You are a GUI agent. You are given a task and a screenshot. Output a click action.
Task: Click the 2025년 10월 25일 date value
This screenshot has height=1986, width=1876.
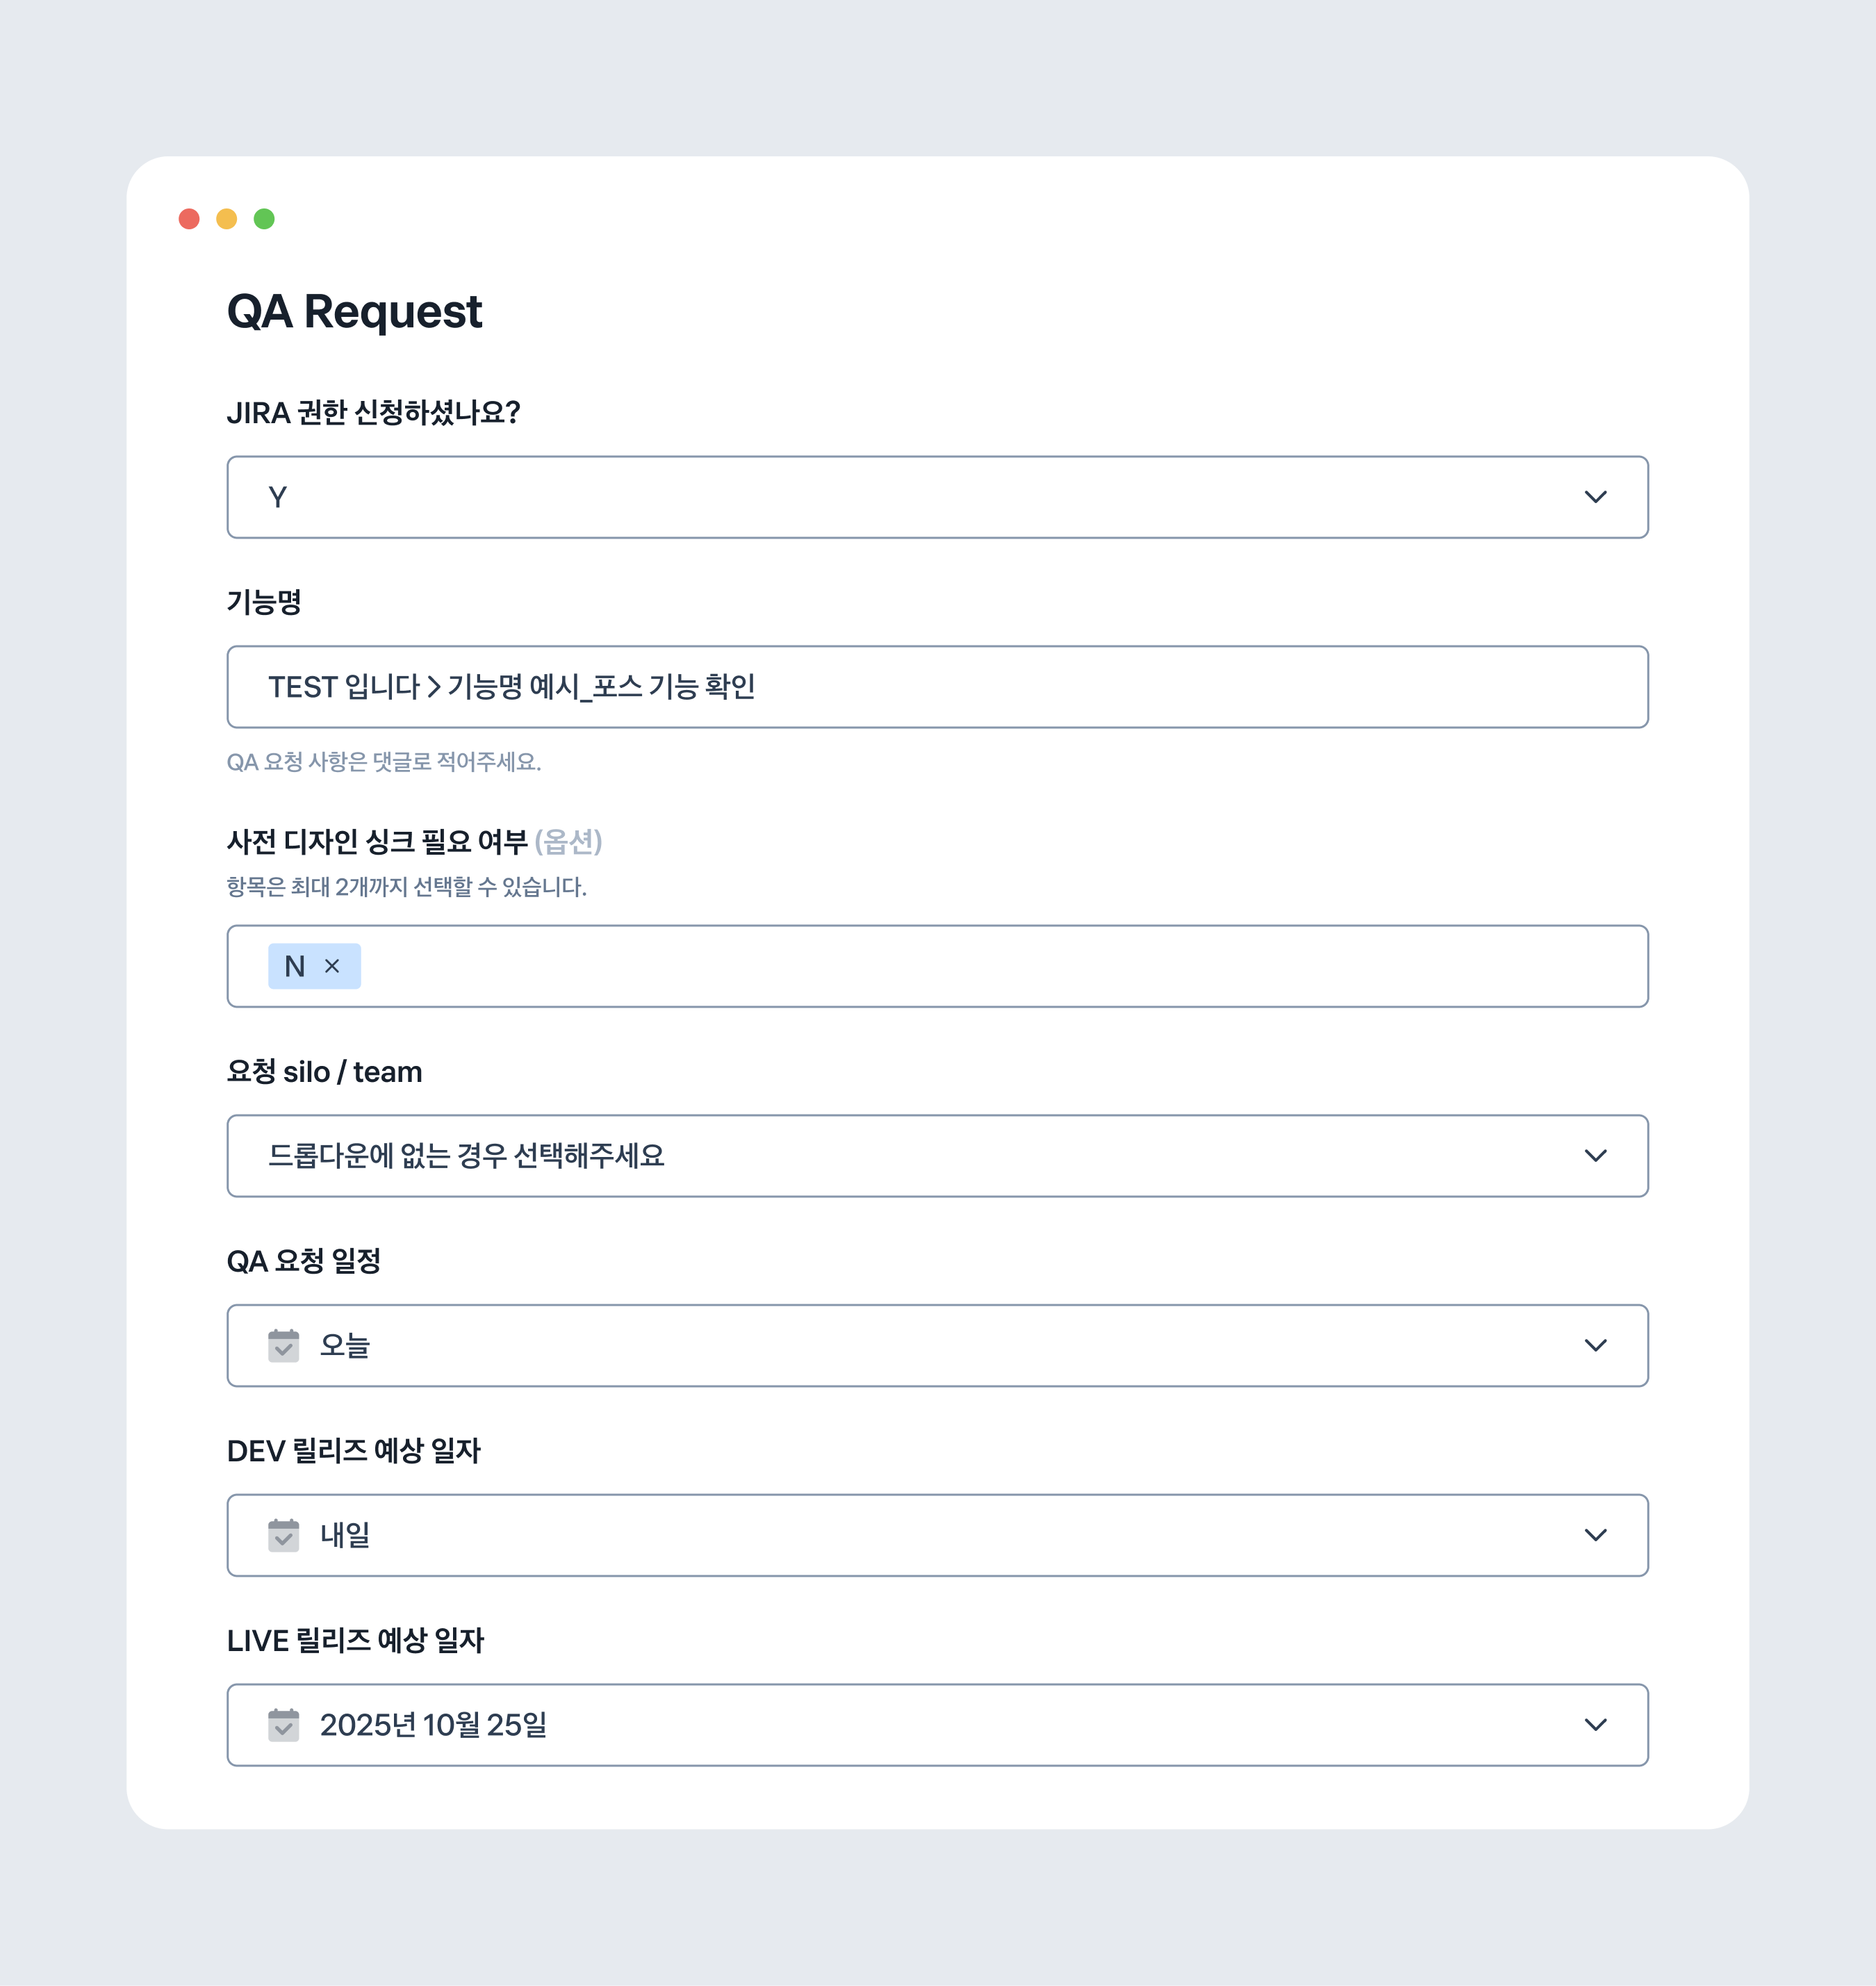433,1724
